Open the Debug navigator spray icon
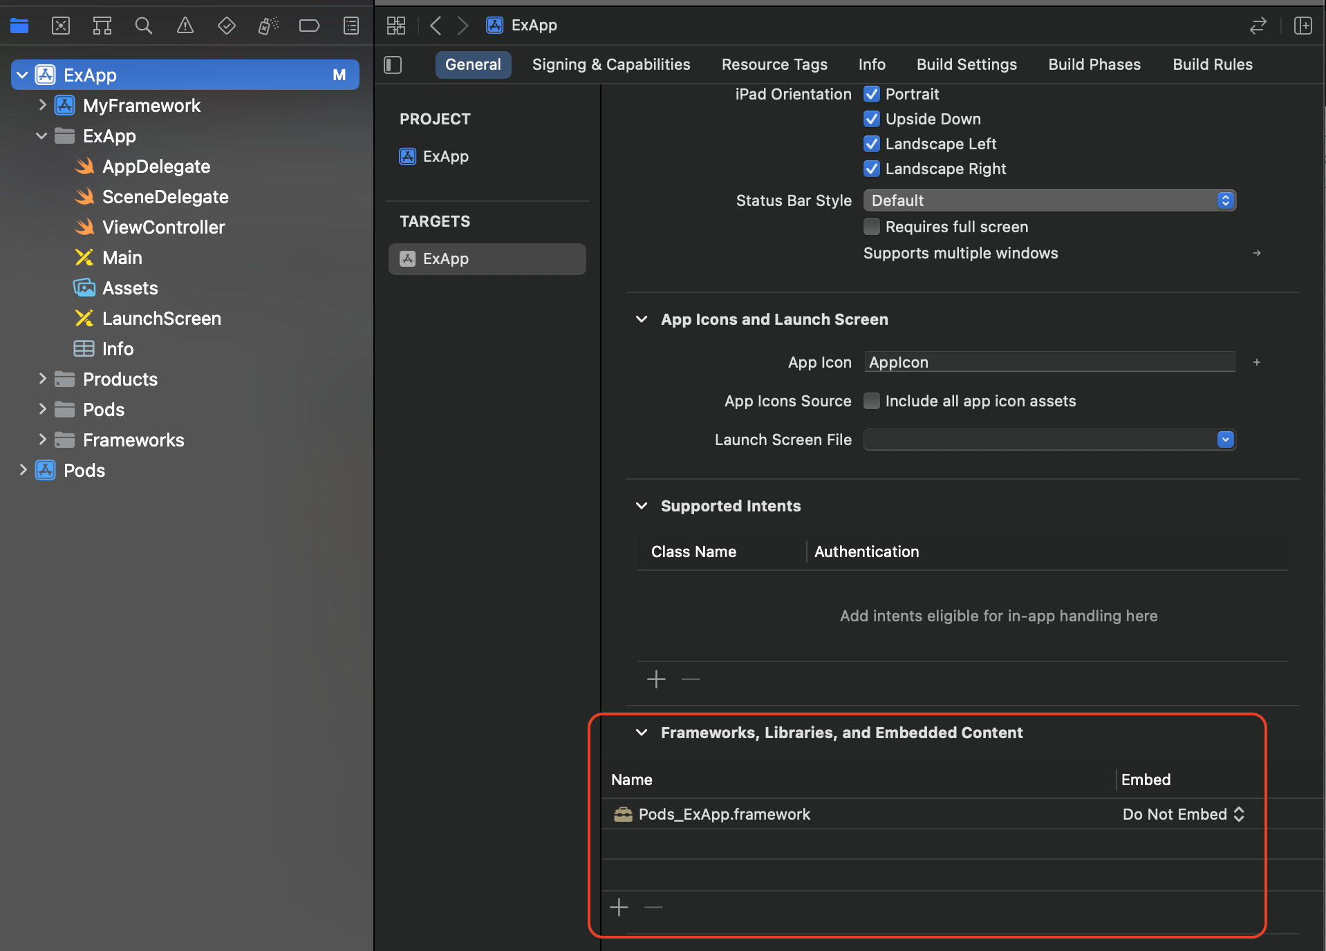This screenshot has width=1326, height=951. [268, 26]
